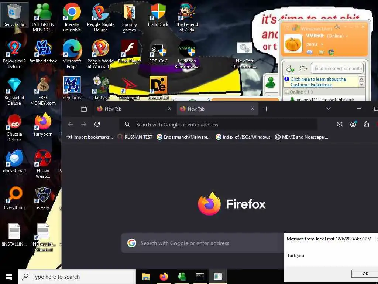Launch Chuzzle Deluxe desktop shortcut
The height and width of the screenshot is (284, 378).
[x=14, y=128]
